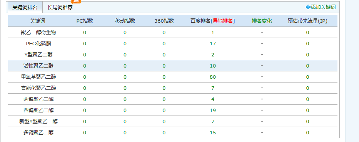Click the PC指数 column header
Viewport: 359px width, 142px height.
(x=85, y=21)
